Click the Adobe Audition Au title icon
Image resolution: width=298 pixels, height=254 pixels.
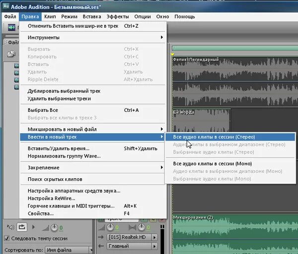[x=6, y=6]
